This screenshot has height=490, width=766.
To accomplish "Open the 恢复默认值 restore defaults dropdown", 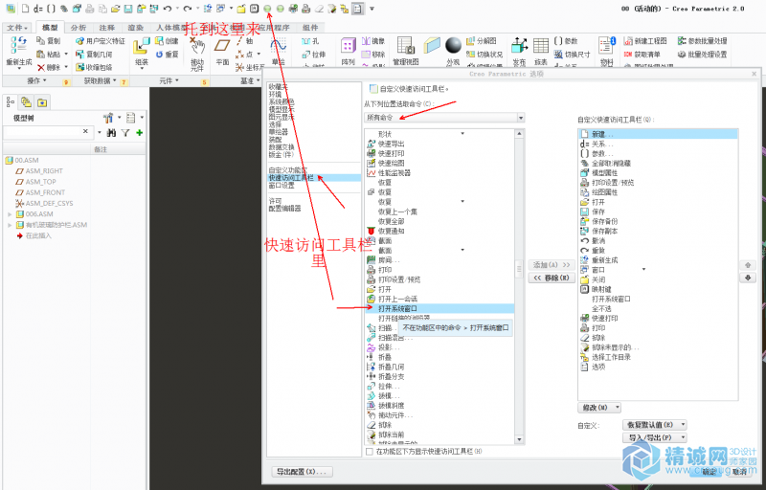I will click(x=655, y=425).
